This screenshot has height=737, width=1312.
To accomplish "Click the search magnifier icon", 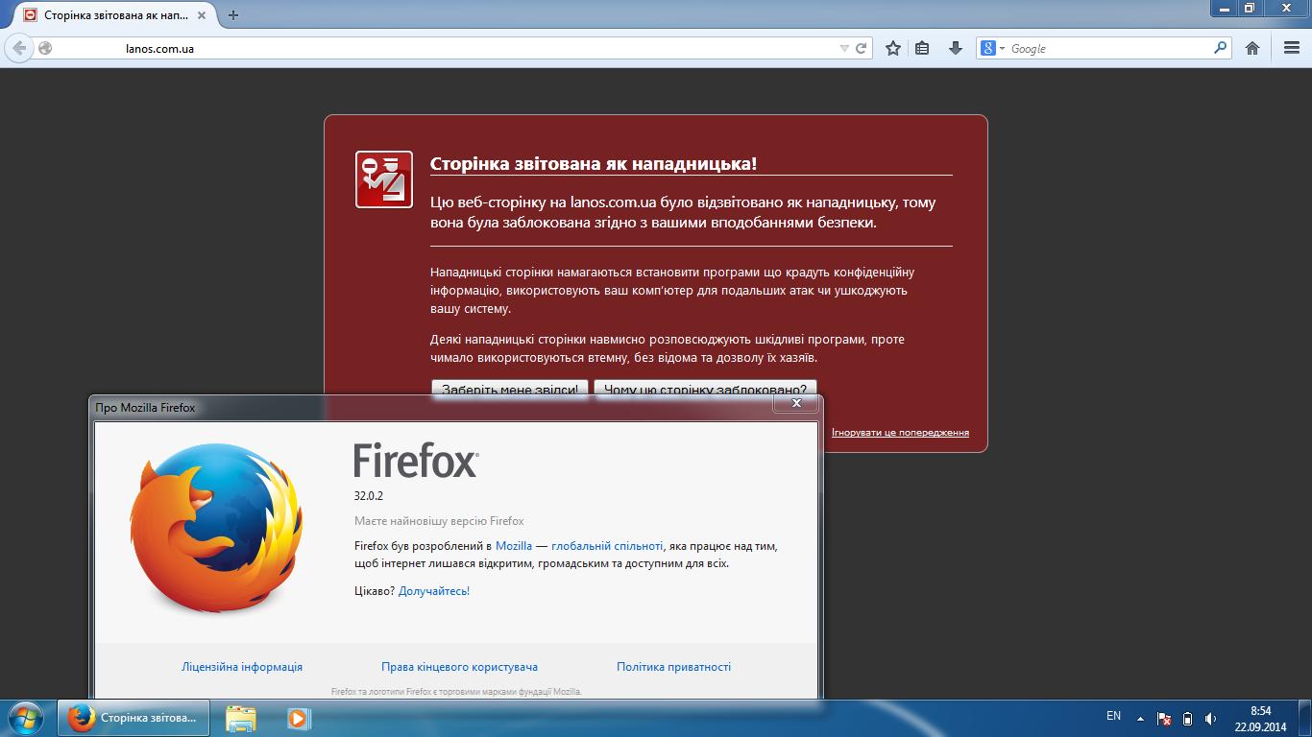I will coord(1221,47).
